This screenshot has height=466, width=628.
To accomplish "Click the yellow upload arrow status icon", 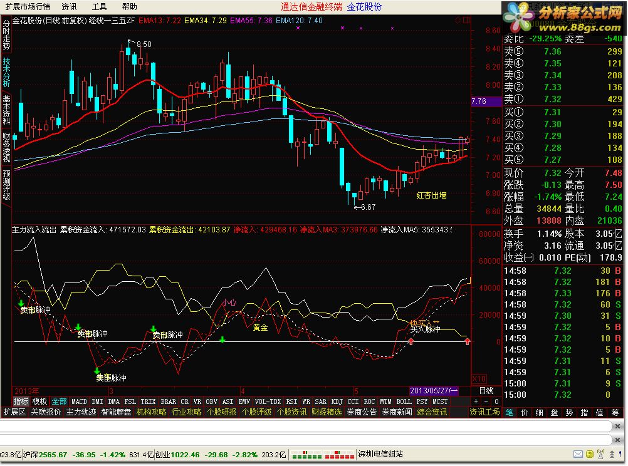I will (590, 454).
